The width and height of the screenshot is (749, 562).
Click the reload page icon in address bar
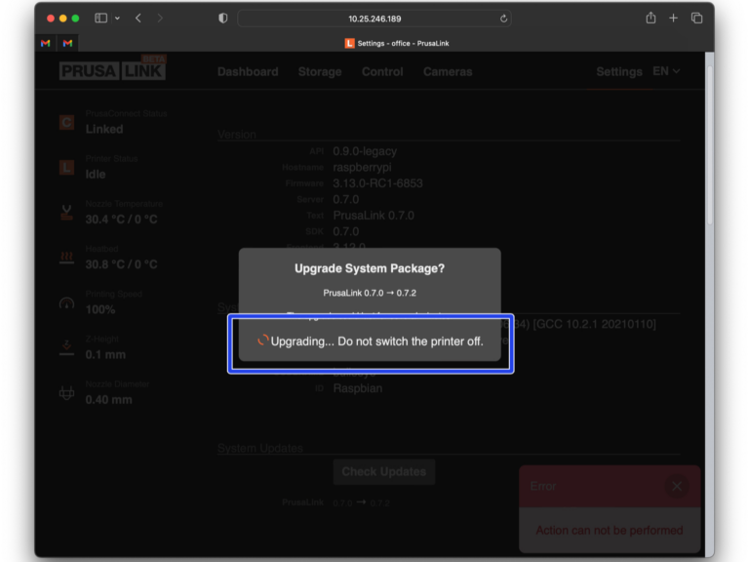[x=503, y=19]
